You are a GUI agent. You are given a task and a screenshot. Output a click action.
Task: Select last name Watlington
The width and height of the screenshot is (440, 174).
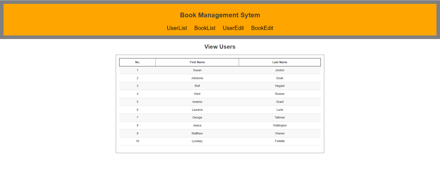[x=280, y=125]
